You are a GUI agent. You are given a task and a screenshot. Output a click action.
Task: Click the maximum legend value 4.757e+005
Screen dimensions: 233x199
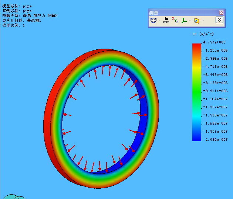[x=214, y=42]
